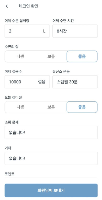This screenshot has width=102, height=200.
Task: Edit the 기타 text field
Action: [x=51, y=159]
